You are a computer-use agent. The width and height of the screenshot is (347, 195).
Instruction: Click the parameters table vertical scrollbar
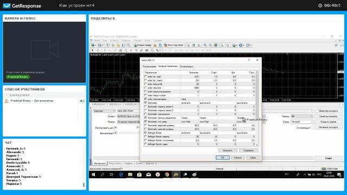tap(256, 96)
